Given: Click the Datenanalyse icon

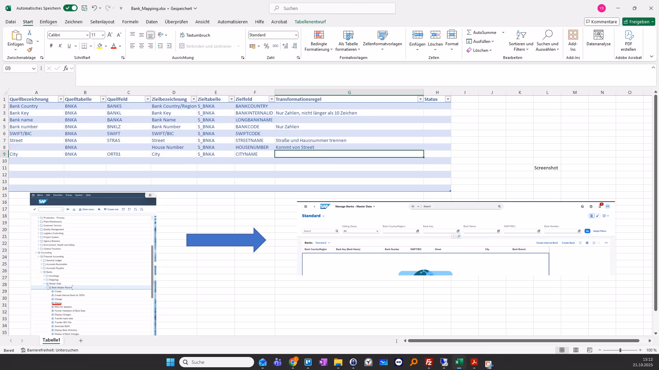Looking at the screenshot, I should click(598, 38).
